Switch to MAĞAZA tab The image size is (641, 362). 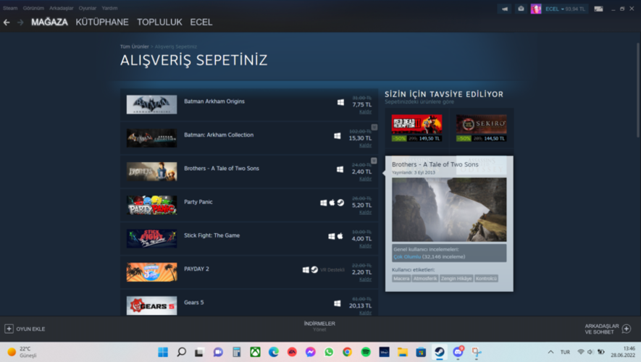point(49,22)
